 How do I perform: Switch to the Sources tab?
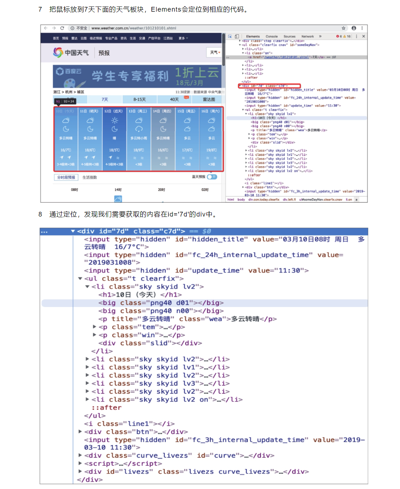pos(290,36)
